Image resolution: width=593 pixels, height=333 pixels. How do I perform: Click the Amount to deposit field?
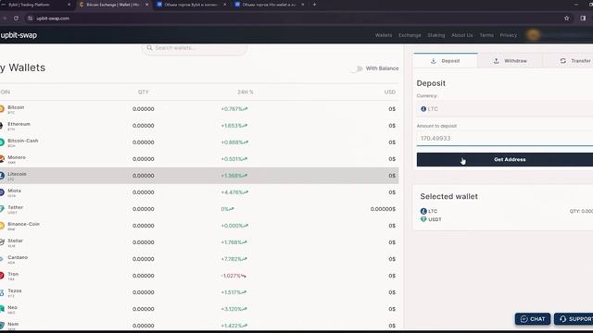point(505,139)
